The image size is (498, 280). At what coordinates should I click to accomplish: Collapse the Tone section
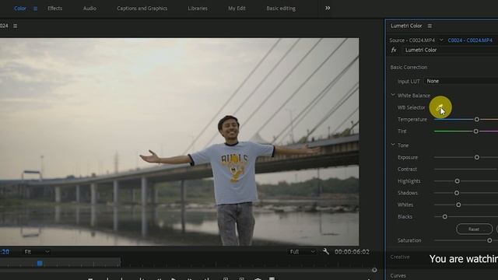click(393, 145)
